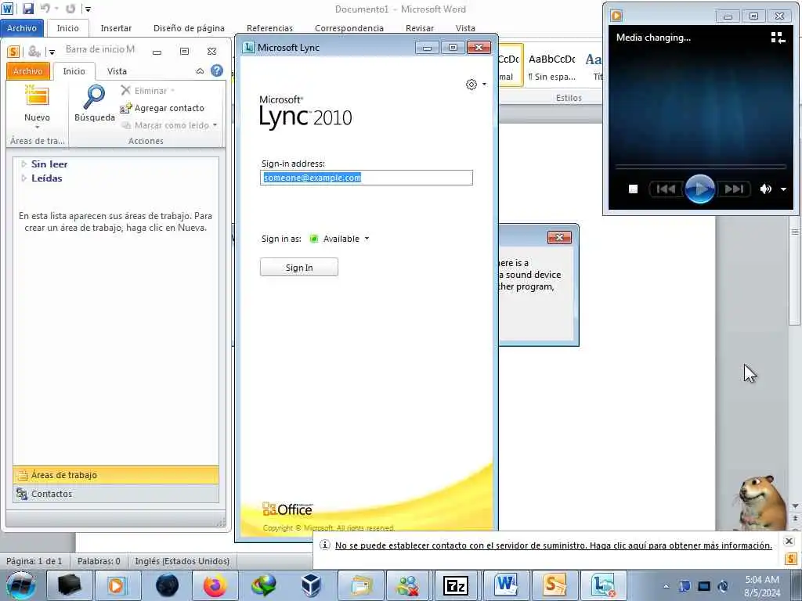
Task: Mute the Media Player speaker icon
Action: [765, 189]
